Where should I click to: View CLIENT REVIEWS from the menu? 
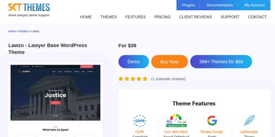coord(196,17)
